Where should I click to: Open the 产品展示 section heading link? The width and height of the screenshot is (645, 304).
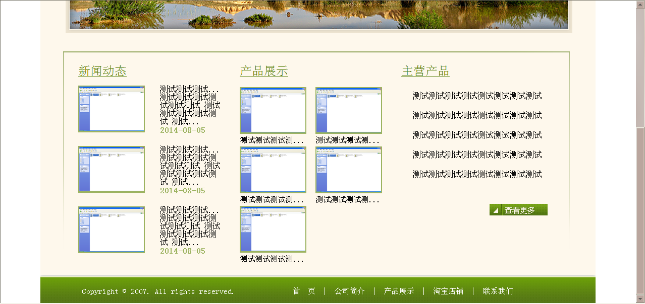point(264,71)
